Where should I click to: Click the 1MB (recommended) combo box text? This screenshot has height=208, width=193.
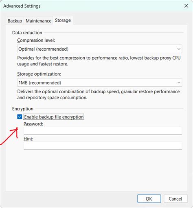point(40,83)
